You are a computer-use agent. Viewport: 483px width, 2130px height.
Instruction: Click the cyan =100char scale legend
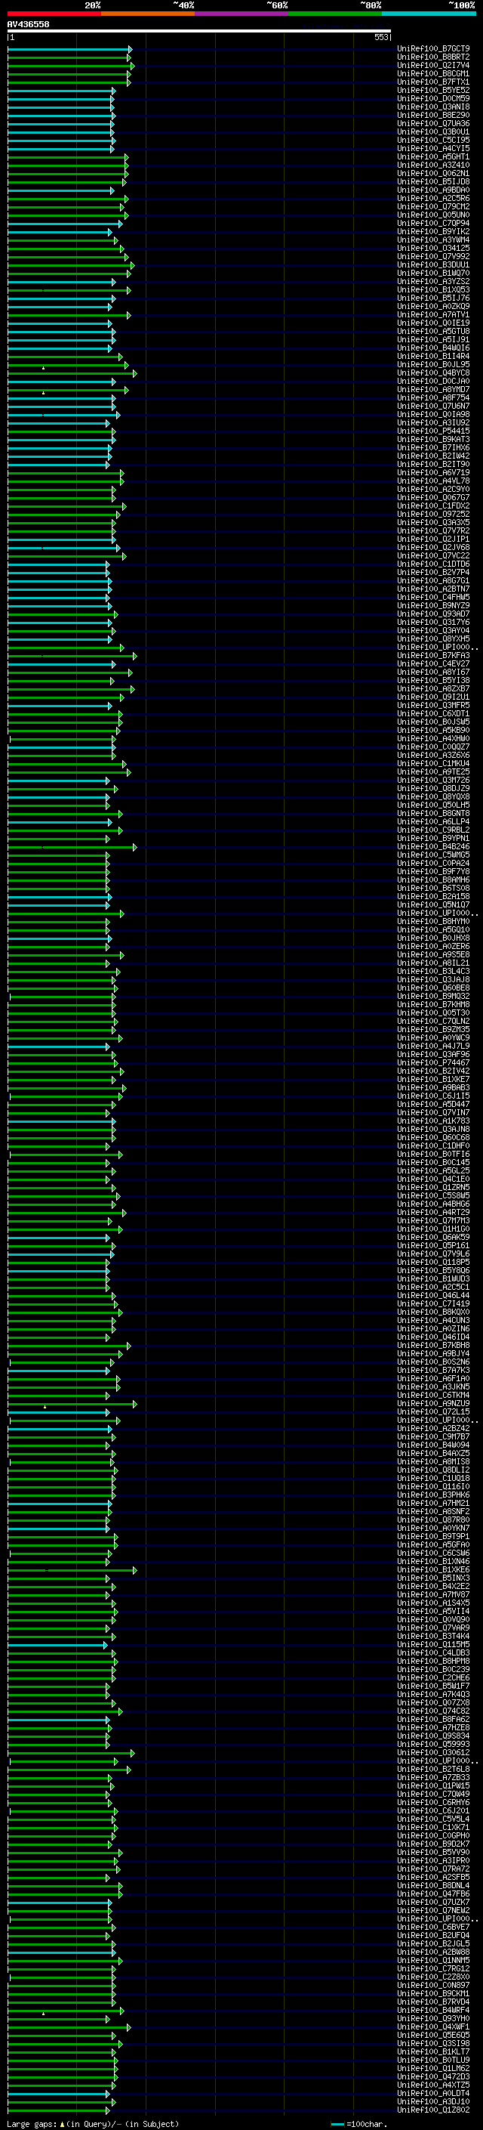click(359, 2124)
